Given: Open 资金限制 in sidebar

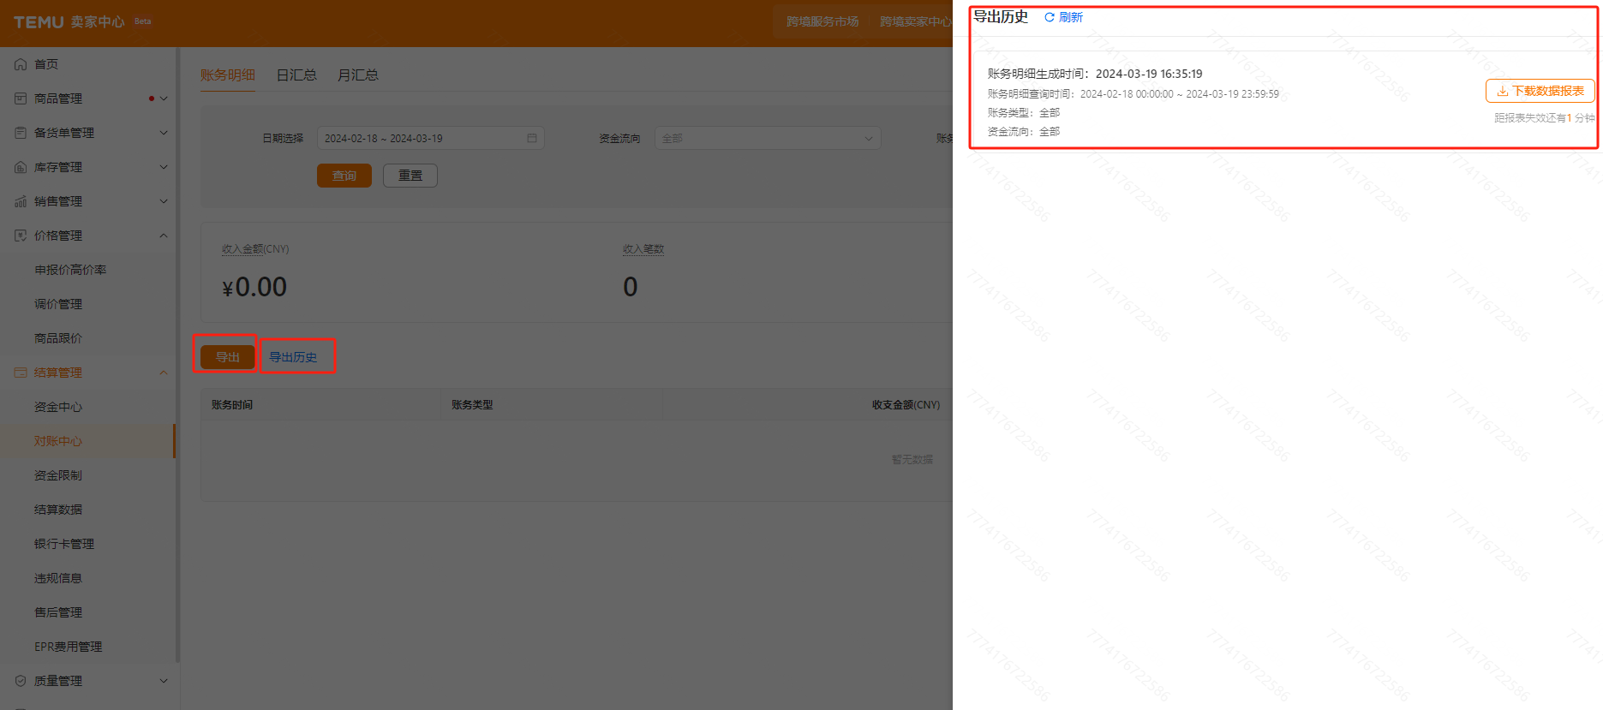Looking at the screenshot, I should point(58,475).
